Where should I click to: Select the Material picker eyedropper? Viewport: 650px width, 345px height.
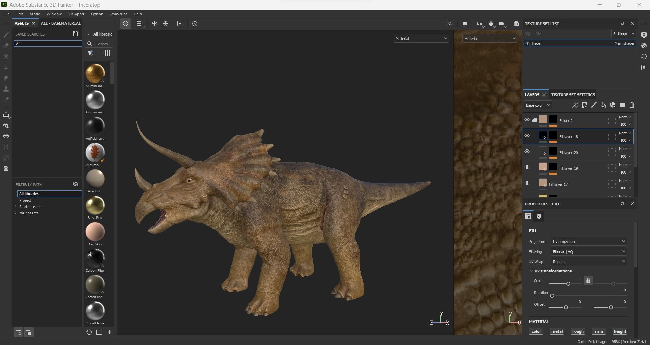click(x=6, y=100)
